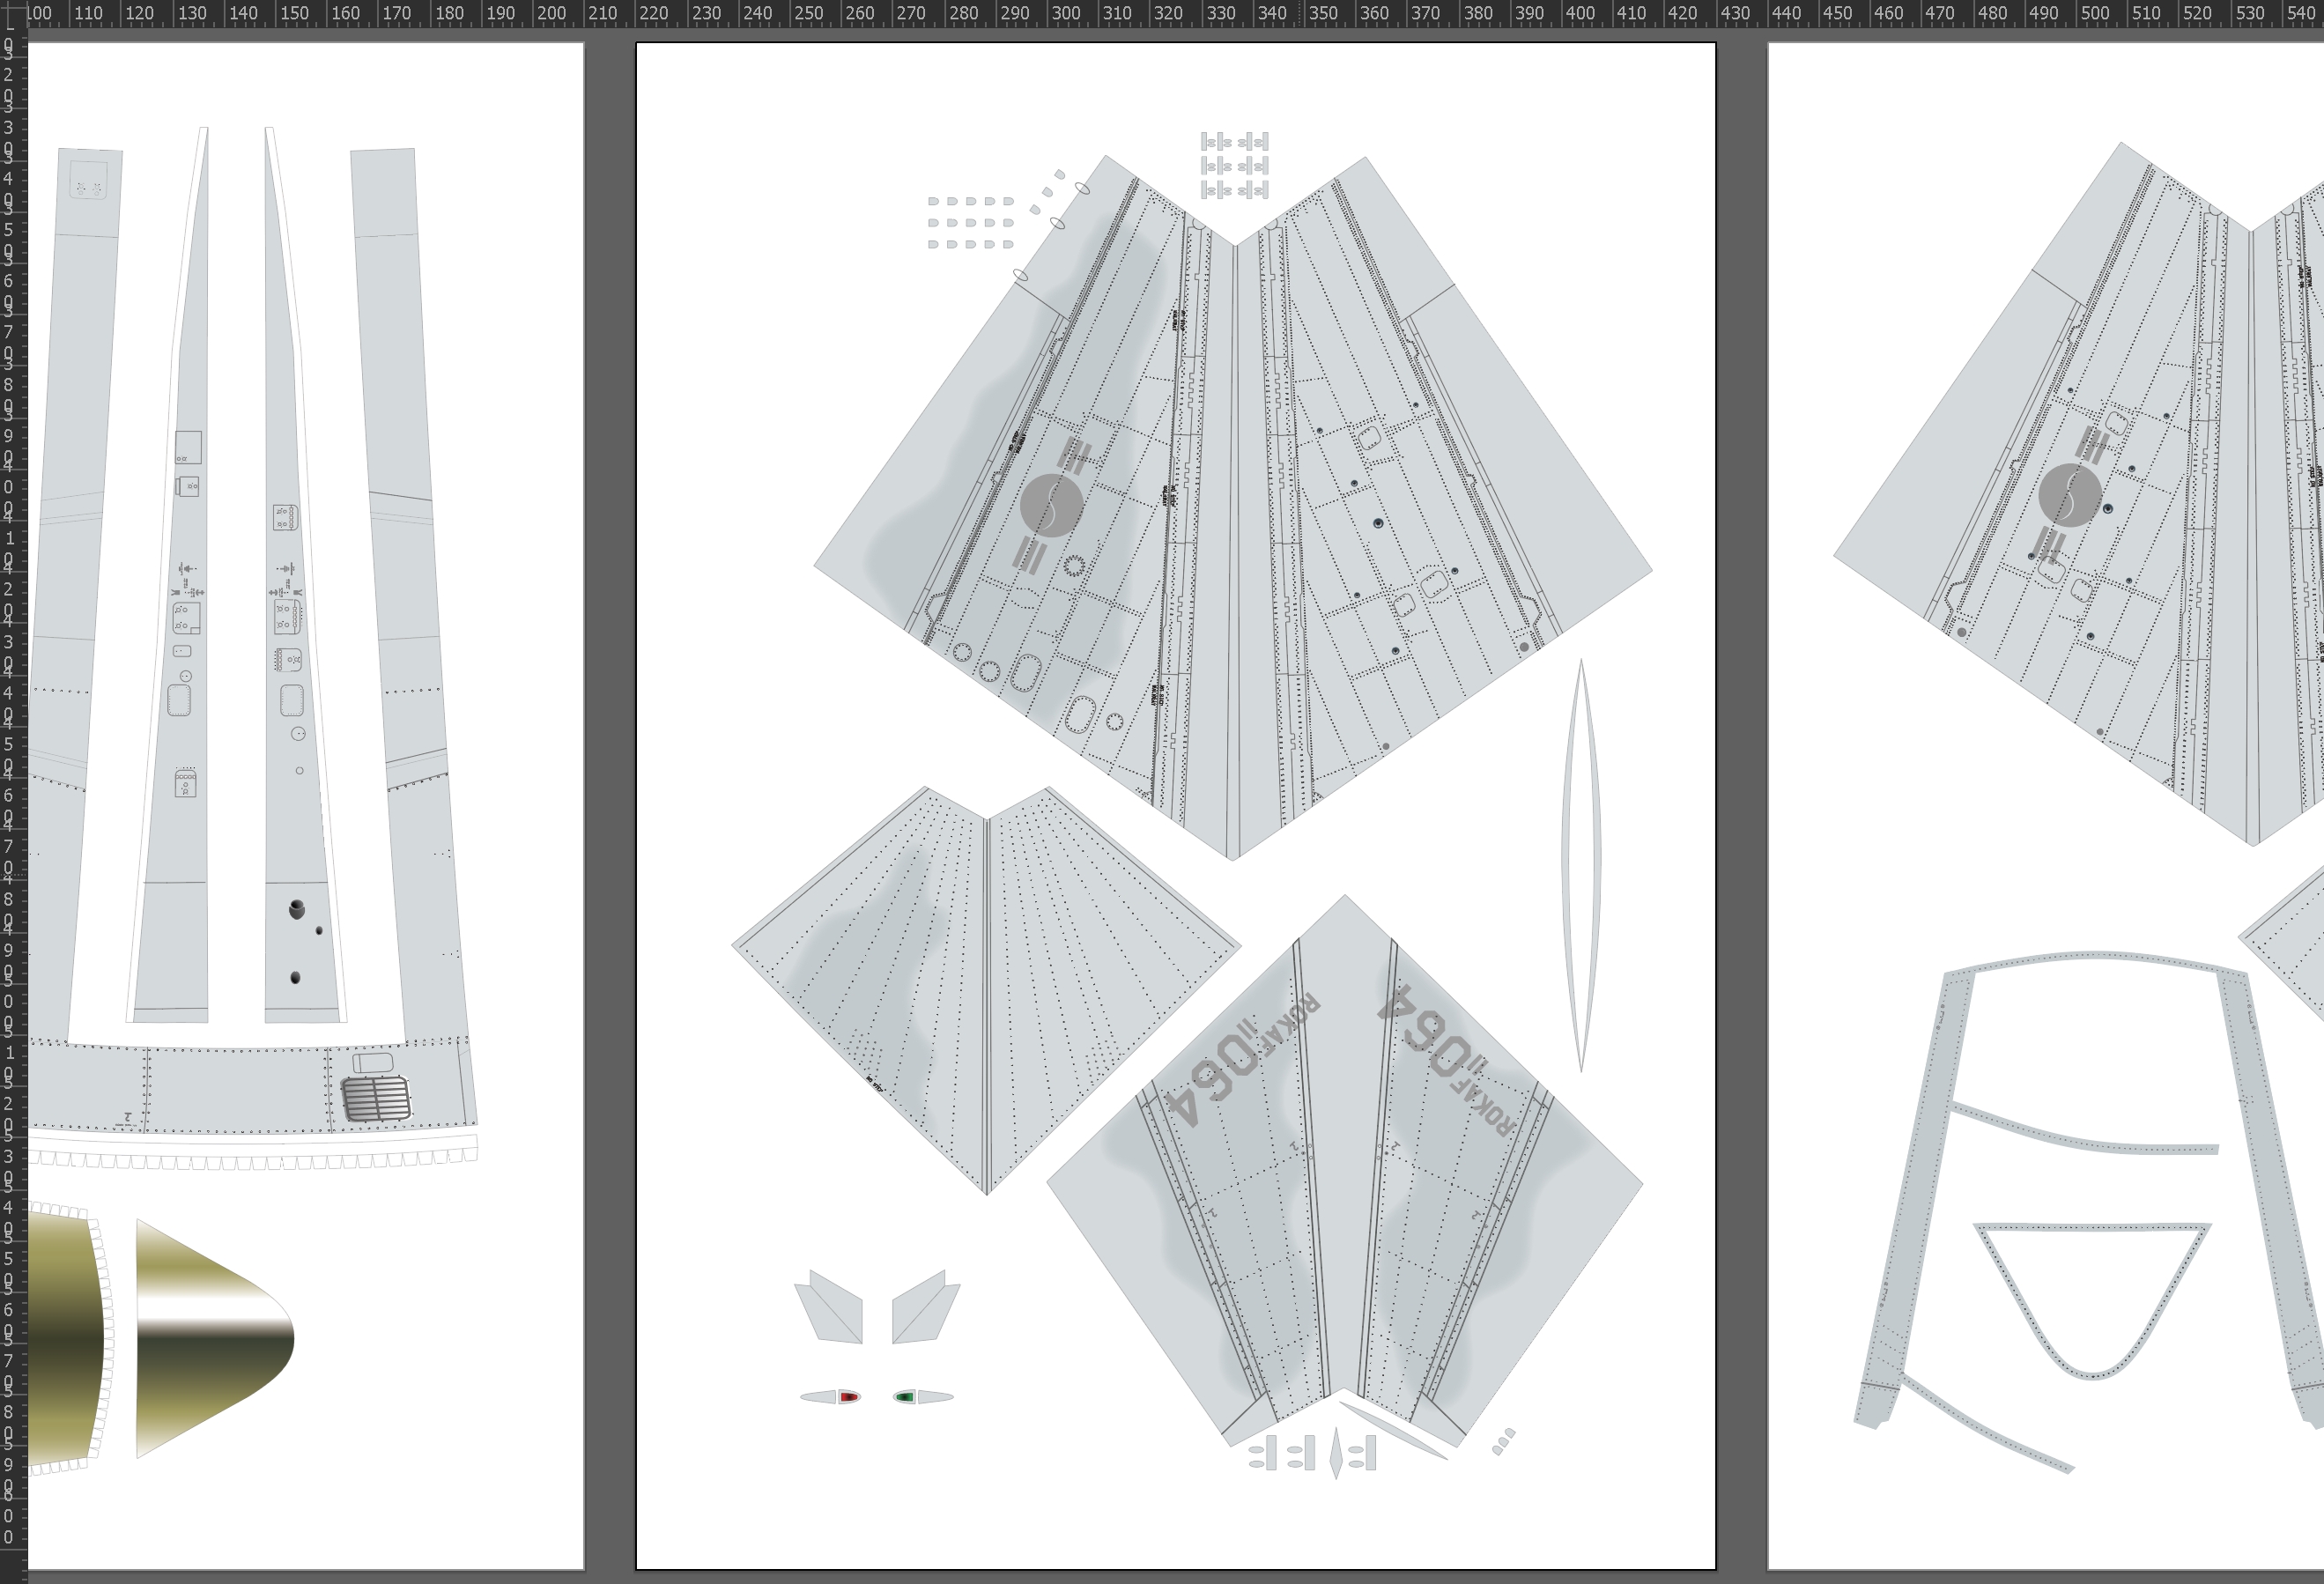This screenshot has height=1584, width=2324.
Task: Click the green navigation light shape
Action: (905, 1397)
